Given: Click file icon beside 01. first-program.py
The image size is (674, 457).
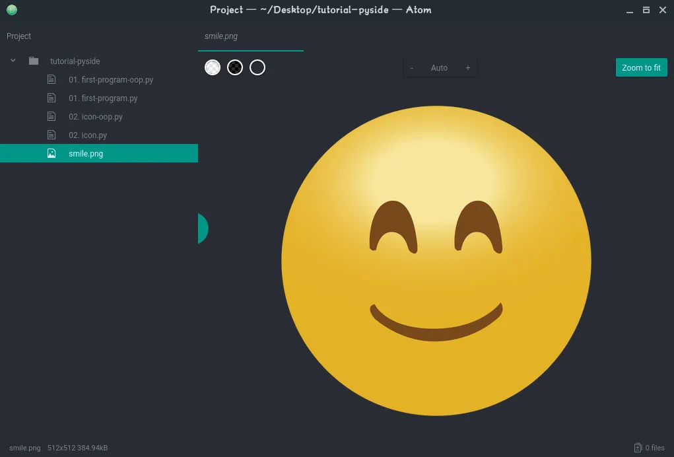Looking at the screenshot, I should point(51,98).
